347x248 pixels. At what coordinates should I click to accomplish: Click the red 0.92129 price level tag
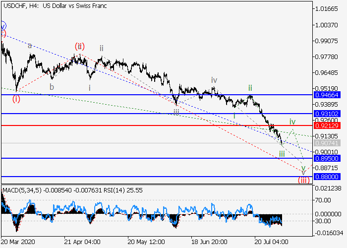(x=329, y=125)
